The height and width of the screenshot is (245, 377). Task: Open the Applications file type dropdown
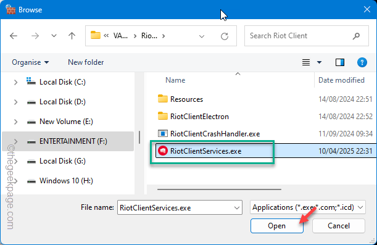[x=308, y=207]
